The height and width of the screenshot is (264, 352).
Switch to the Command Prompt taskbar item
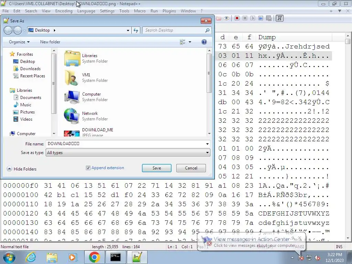(x=115, y=257)
